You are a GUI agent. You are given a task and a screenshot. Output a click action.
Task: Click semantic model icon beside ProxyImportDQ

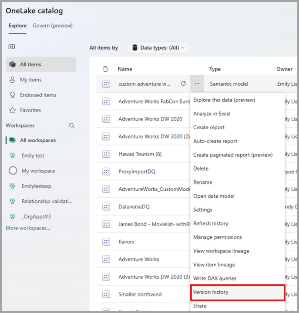click(106, 172)
